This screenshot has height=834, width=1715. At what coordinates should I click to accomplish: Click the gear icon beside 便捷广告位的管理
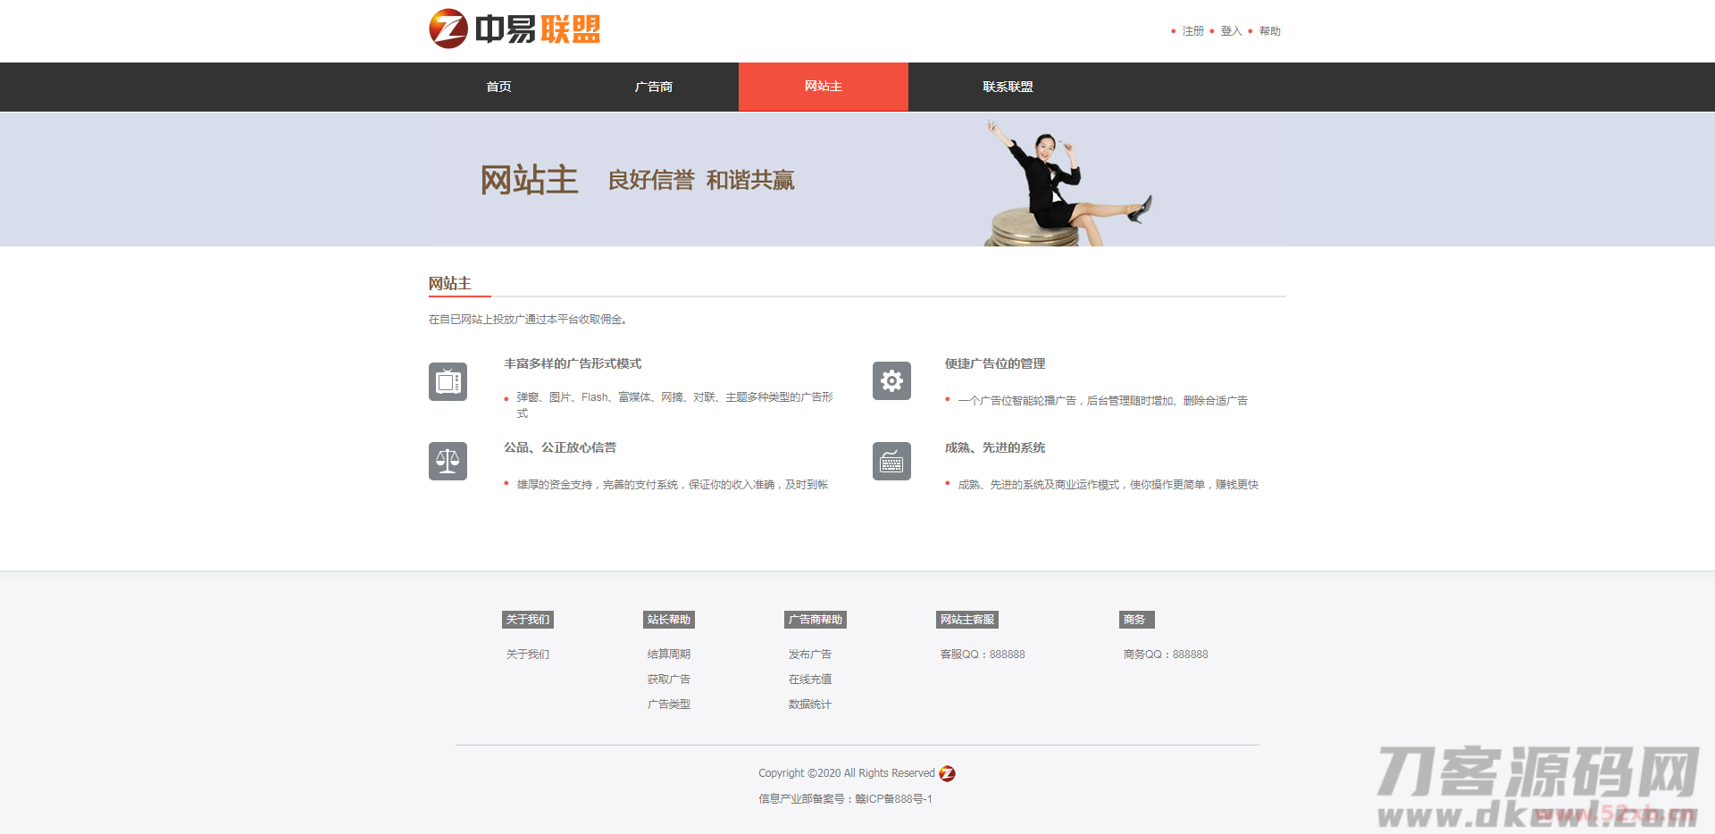(891, 381)
